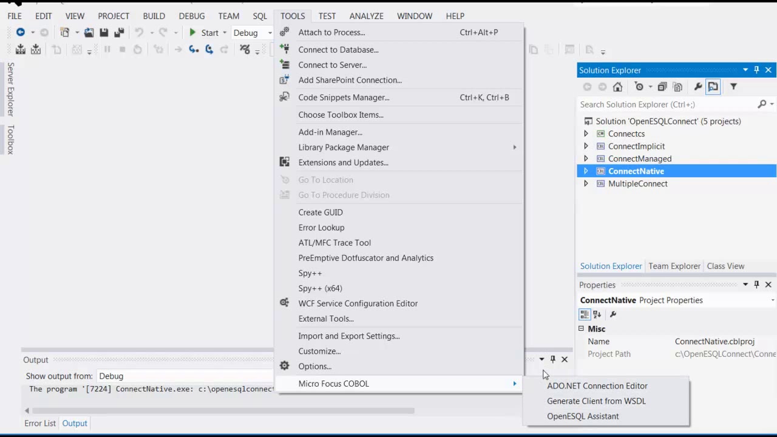Image resolution: width=777 pixels, height=437 pixels.
Task: Click the Step Into debug icon
Action: pyautogui.click(x=194, y=50)
